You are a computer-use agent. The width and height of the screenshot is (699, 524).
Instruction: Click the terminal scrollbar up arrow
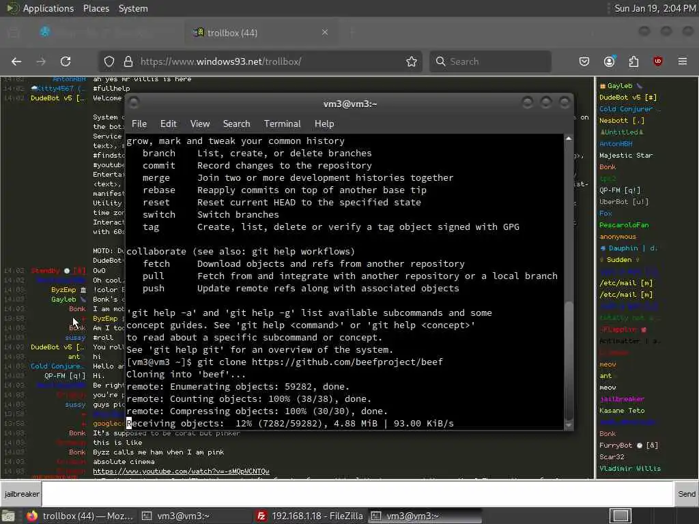click(x=569, y=139)
